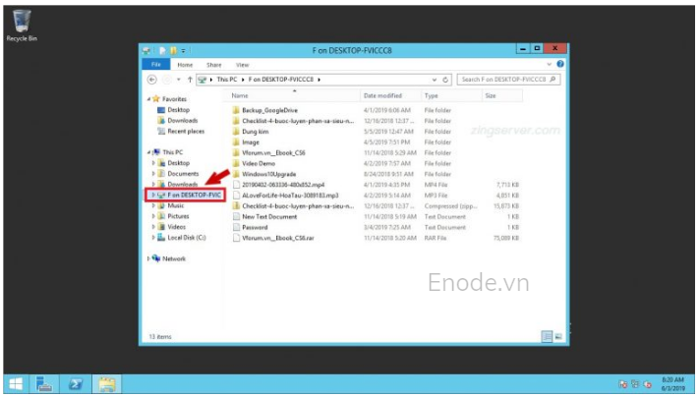Open the Backup_GoogleDrive folder

point(268,111)
